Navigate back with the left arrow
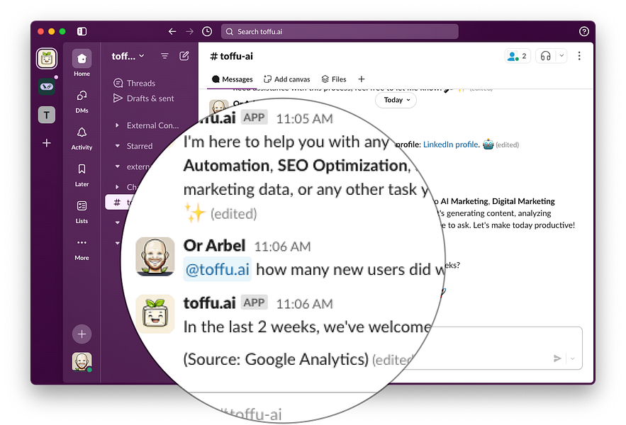This screenshot has width=626, height=425. [x=172, y=31]
